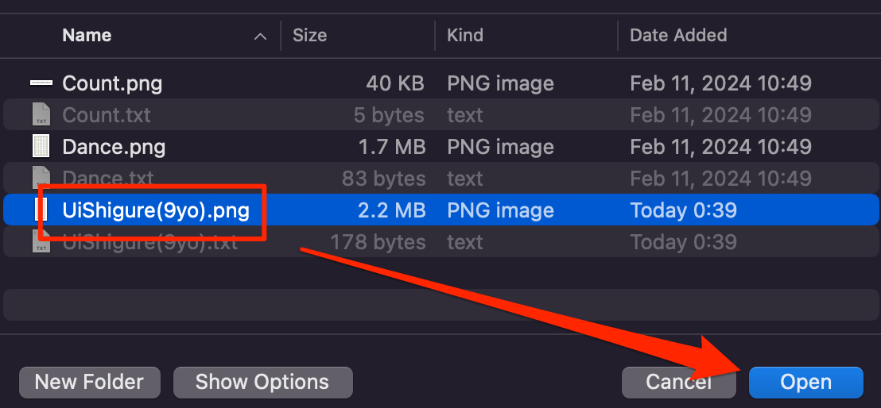Click the Count.png file icon
Viewport: 881px width, 408px height.
click(x=41, y=83)
